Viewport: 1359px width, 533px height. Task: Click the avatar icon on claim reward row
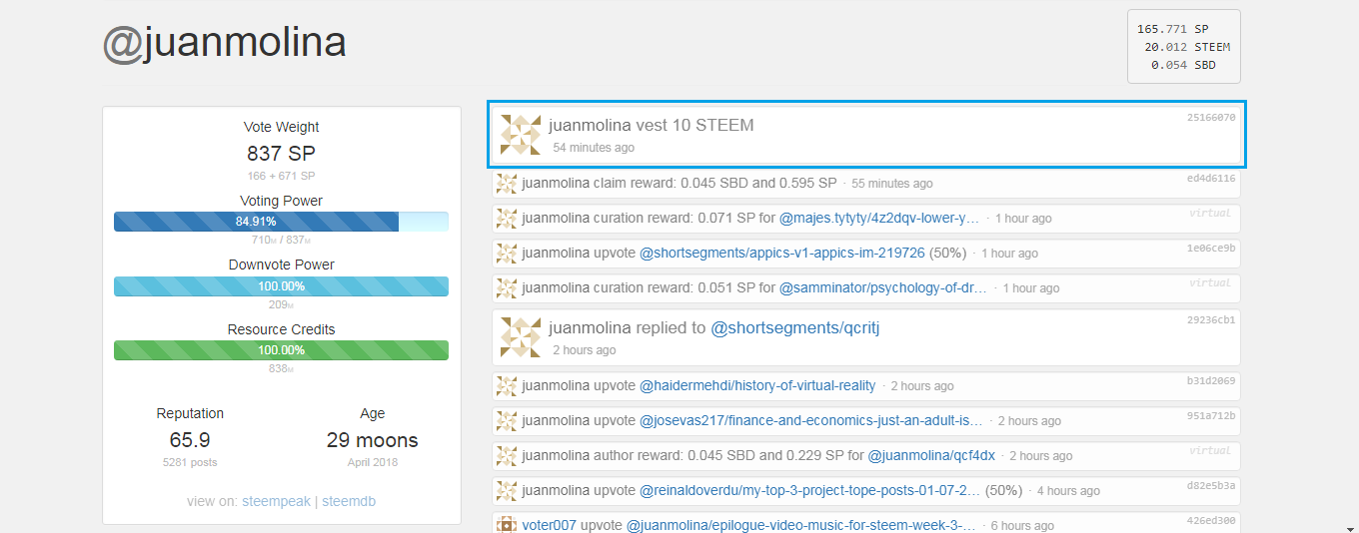coord(507,183)
